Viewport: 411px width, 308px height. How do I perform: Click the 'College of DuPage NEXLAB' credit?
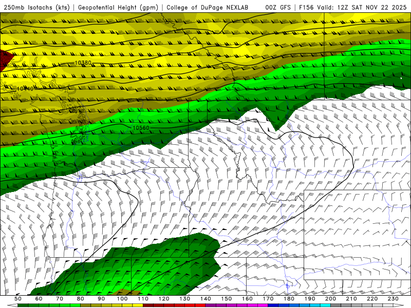tap(207, 8)
